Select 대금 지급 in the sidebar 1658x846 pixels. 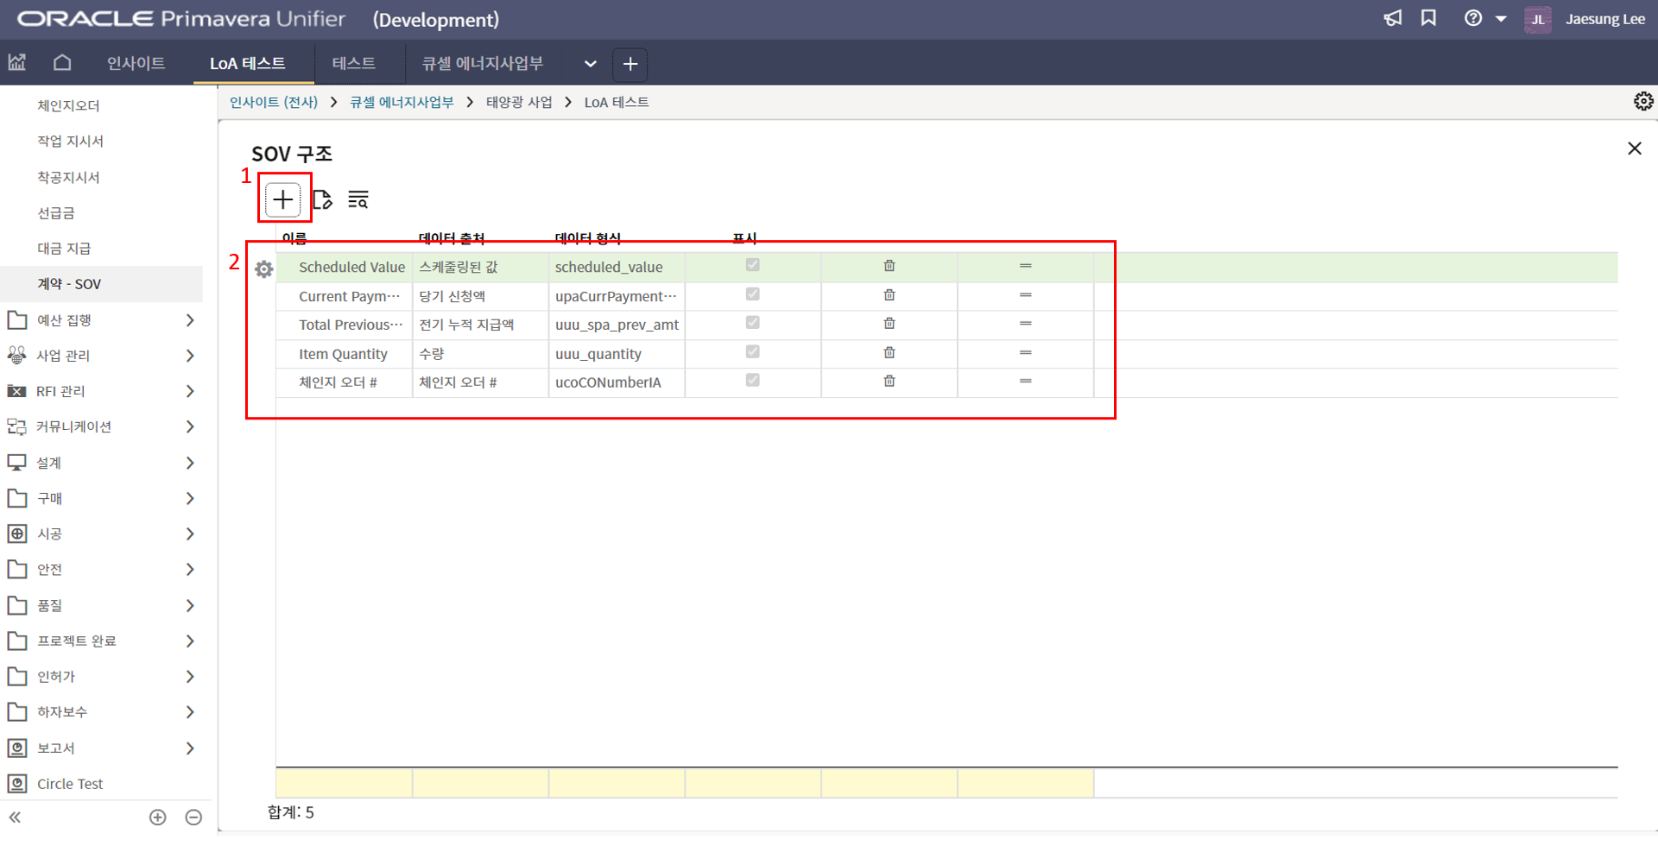click(x=64, y=249)
